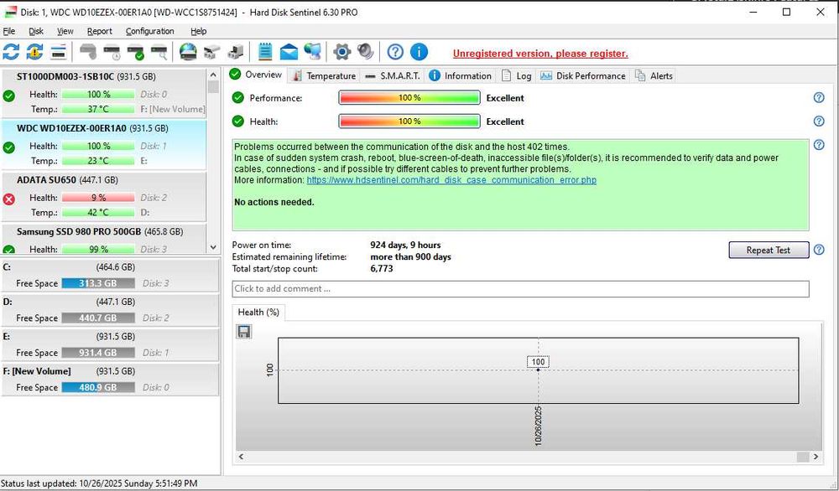Click the toolbar question mark help icon
Screen dimensions: 839x491
[x=395, y=52]
